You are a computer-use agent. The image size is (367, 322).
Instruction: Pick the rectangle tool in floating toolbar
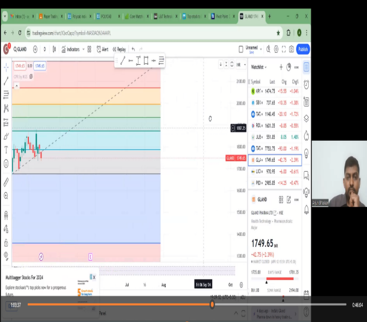(146, 61)
